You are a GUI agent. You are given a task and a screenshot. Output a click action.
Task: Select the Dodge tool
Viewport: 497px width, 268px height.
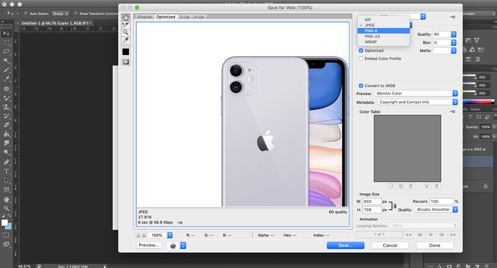6,153
